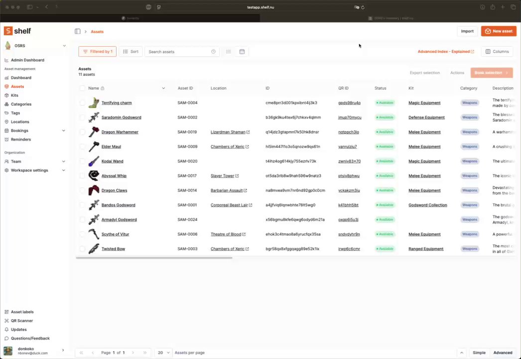
Task: Click the Reminders icon in sidebar
Action: tap(6, 140)
